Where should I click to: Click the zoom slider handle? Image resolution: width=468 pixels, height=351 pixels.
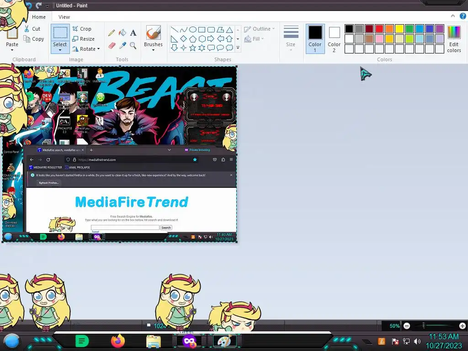(x=424, y=326)
